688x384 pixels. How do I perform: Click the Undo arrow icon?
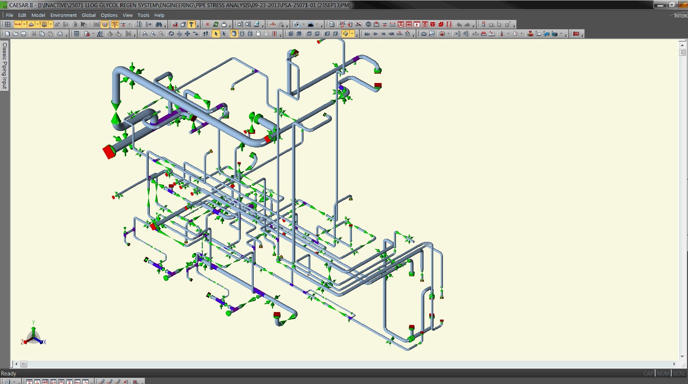click(459, 24)
